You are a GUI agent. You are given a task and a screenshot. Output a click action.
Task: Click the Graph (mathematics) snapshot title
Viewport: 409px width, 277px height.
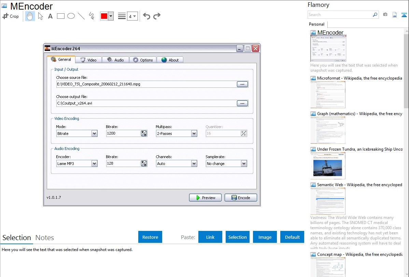pos(359,114)
